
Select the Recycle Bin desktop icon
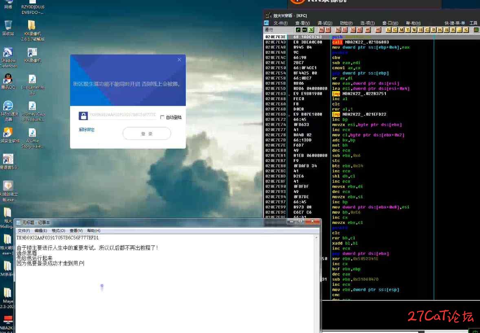point(8,28)
